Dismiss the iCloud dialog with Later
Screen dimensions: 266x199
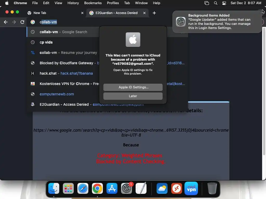tap(133, 96)
